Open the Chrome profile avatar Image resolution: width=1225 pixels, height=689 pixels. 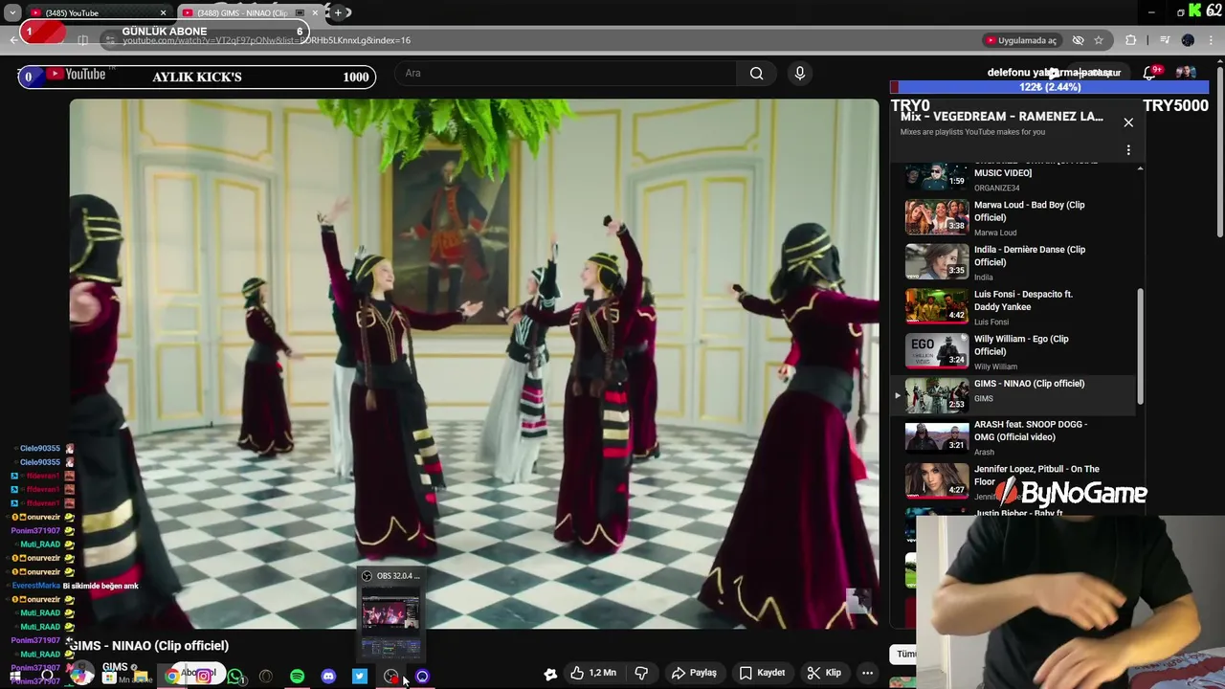(1188, 40)
